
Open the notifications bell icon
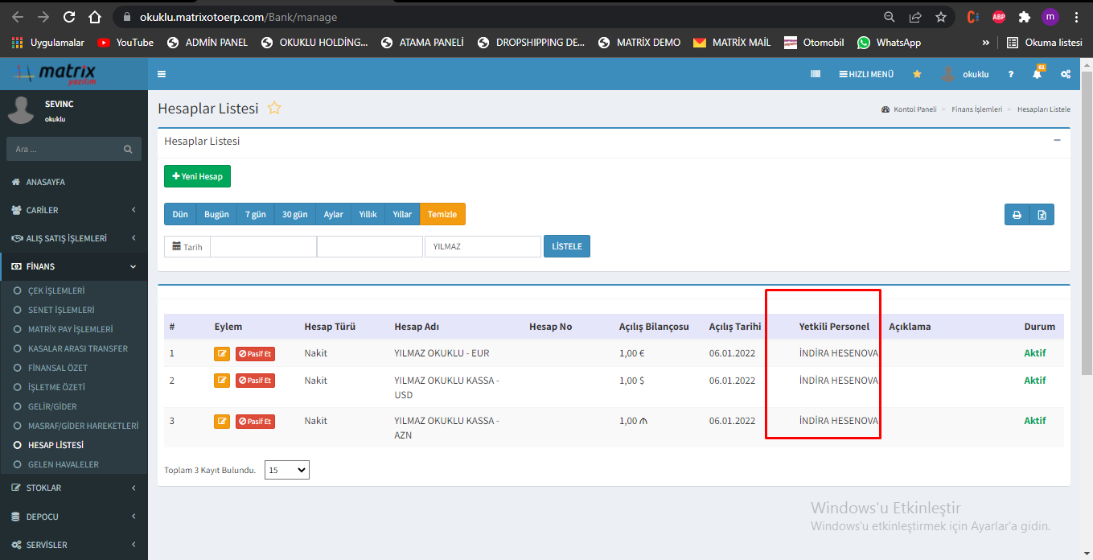coord(1037,74)
